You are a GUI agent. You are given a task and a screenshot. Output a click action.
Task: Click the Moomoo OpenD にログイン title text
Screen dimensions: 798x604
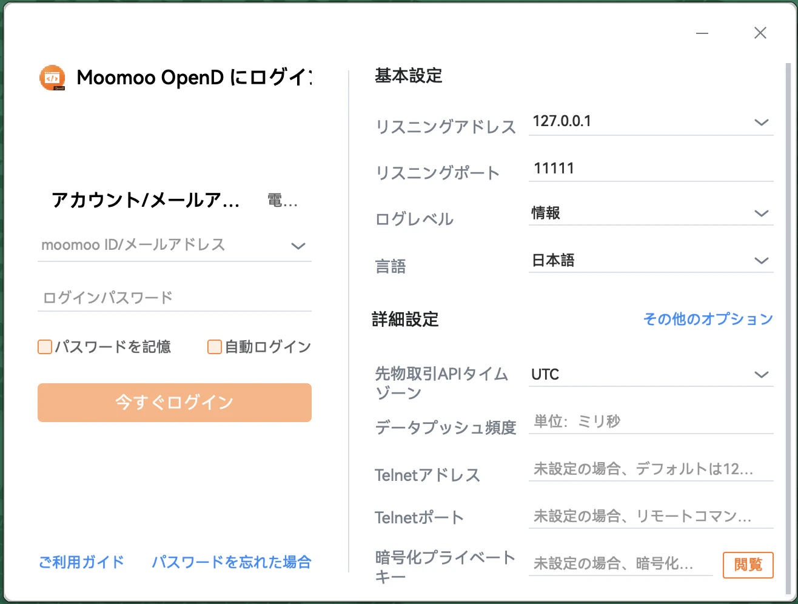coord(194,78)
